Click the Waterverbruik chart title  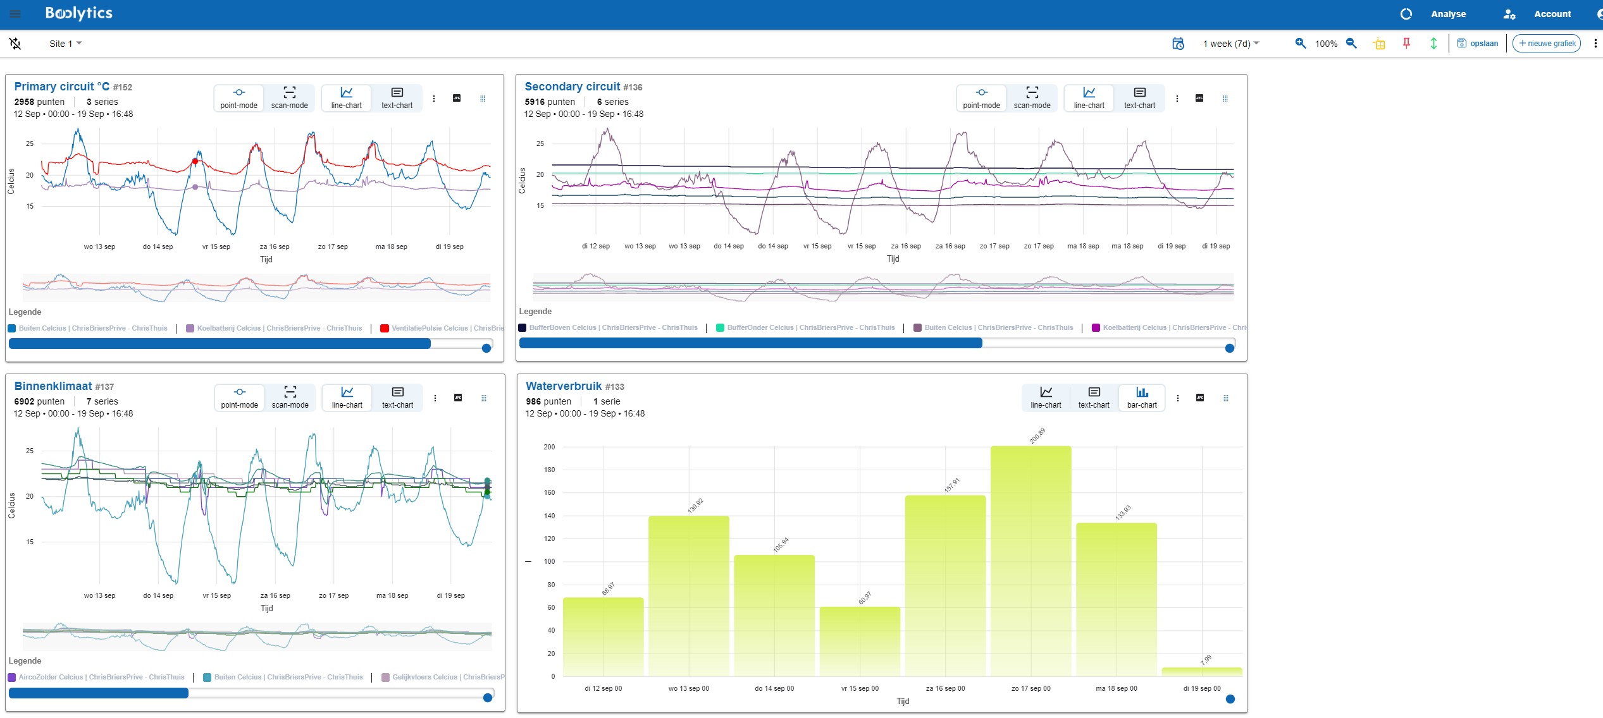(564, 386)
